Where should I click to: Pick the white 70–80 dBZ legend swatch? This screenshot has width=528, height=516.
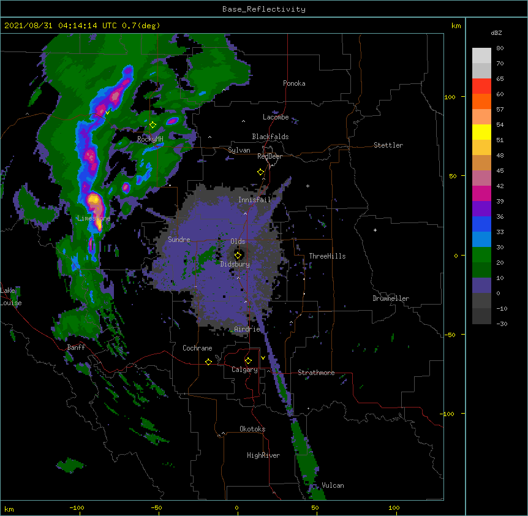point(481,56)
